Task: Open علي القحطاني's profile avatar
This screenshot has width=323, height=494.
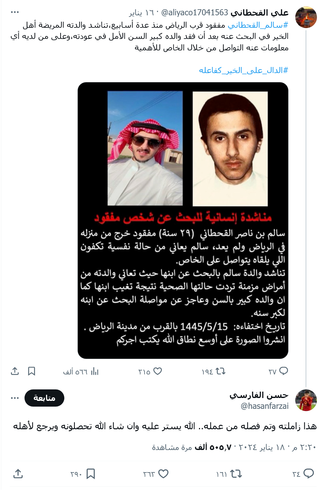Action: tap(306, 17)
